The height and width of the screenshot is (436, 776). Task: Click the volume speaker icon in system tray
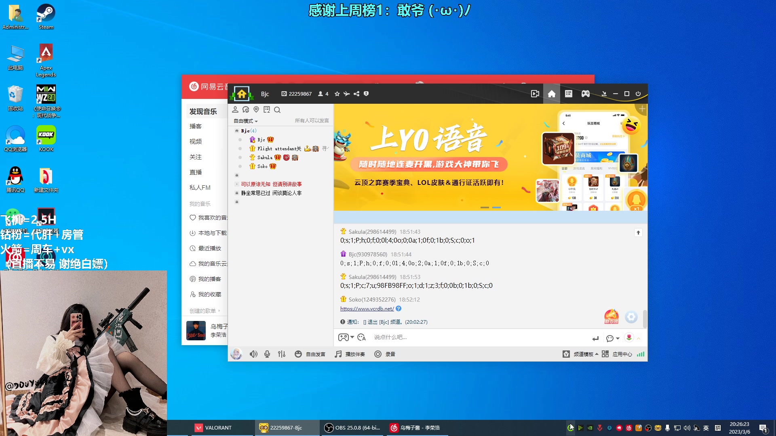point(687,428)
